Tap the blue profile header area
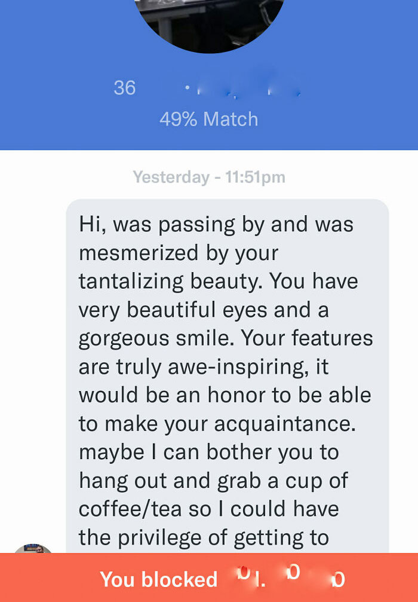This screenshot has height=602, width=418. (x=209, y=96)
